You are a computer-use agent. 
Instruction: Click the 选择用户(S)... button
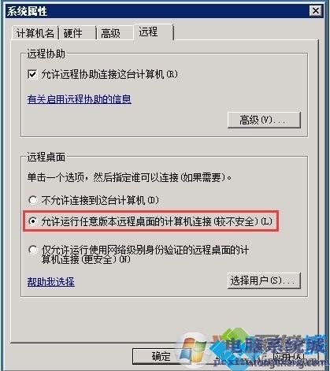click(x=264, y=280)
